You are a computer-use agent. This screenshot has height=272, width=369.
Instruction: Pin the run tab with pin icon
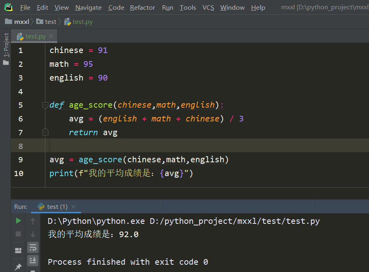point(18,267)
